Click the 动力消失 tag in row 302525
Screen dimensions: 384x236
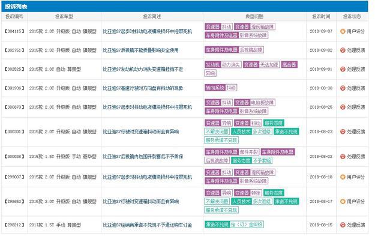click(x=231, y=65)
